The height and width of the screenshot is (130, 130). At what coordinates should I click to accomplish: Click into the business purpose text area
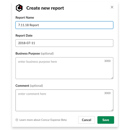(64, 68)
